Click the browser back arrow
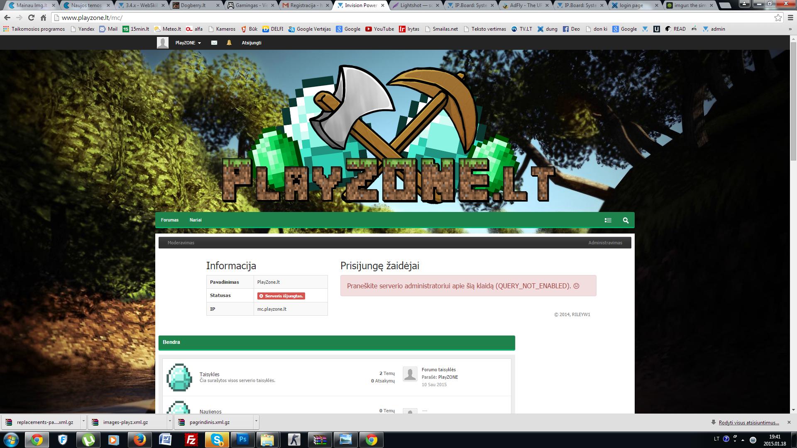This screenshot has width=797, height=448. pos(7,17)
